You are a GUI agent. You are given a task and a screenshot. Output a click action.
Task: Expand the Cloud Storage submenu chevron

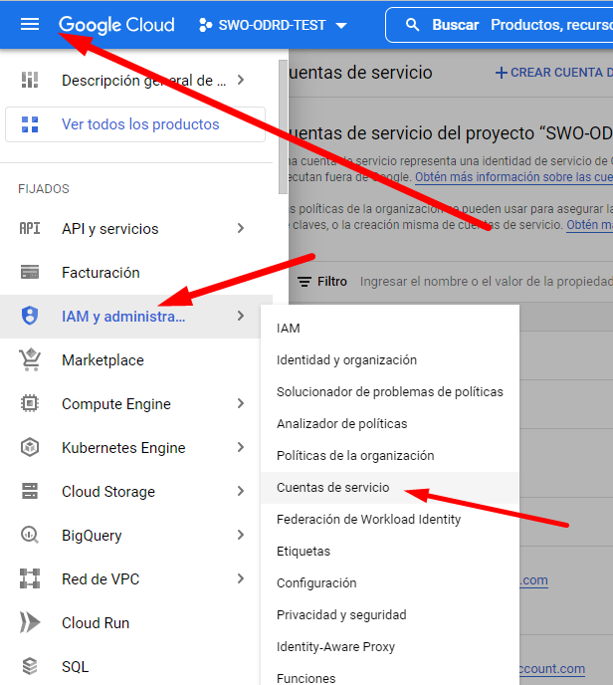241,492
